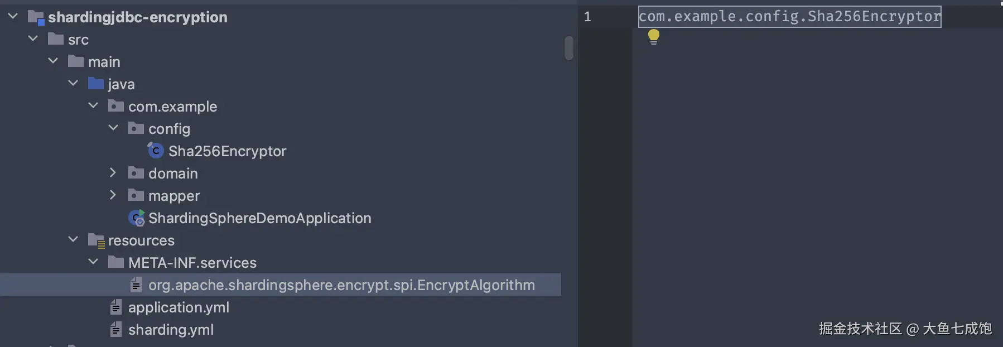Image resolution: width=1003 pixels, height=347 pixels.
Task: Click the sharding.yml file icon
Action: tap(116, 330)
